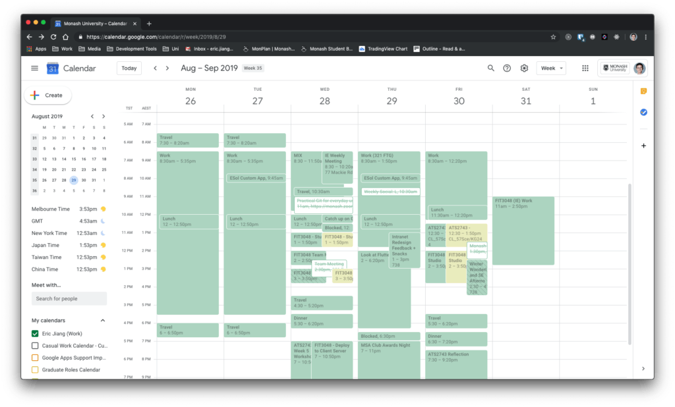Click browser back arrow

[x=29, y=37]
